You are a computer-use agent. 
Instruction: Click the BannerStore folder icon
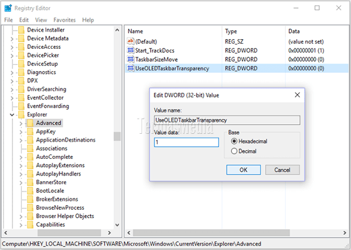tap(30, 183)
